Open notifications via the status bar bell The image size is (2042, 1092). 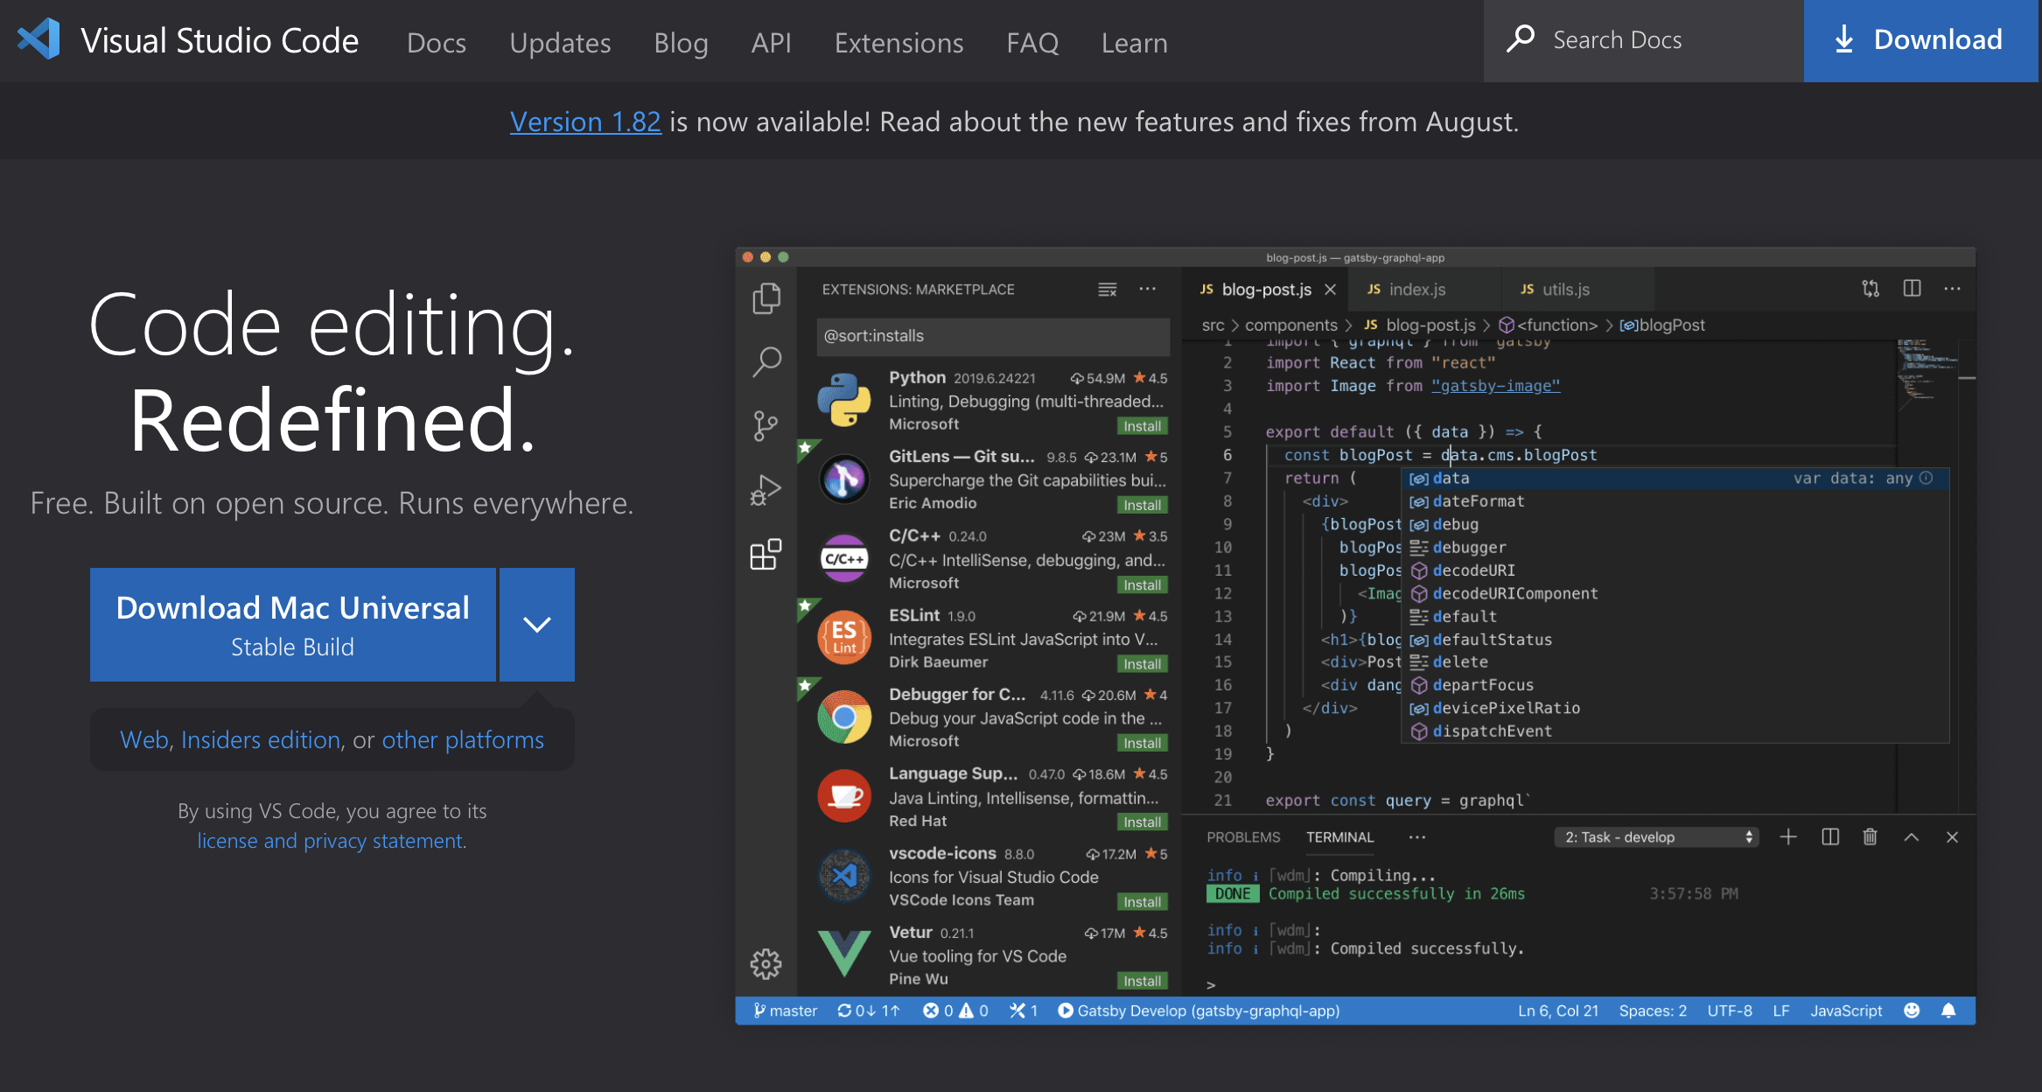click(x=1948, y=1011)
